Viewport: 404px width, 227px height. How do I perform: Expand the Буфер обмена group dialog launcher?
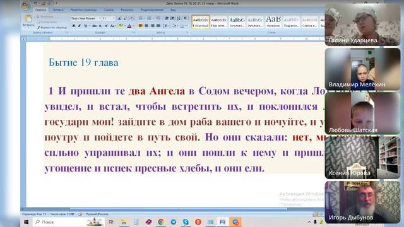[x=67, y=33]
